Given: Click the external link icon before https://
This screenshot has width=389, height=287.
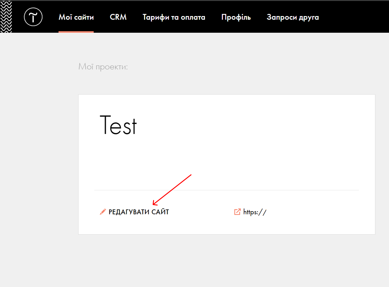Looking at the screenshot, I should (237, 212).
